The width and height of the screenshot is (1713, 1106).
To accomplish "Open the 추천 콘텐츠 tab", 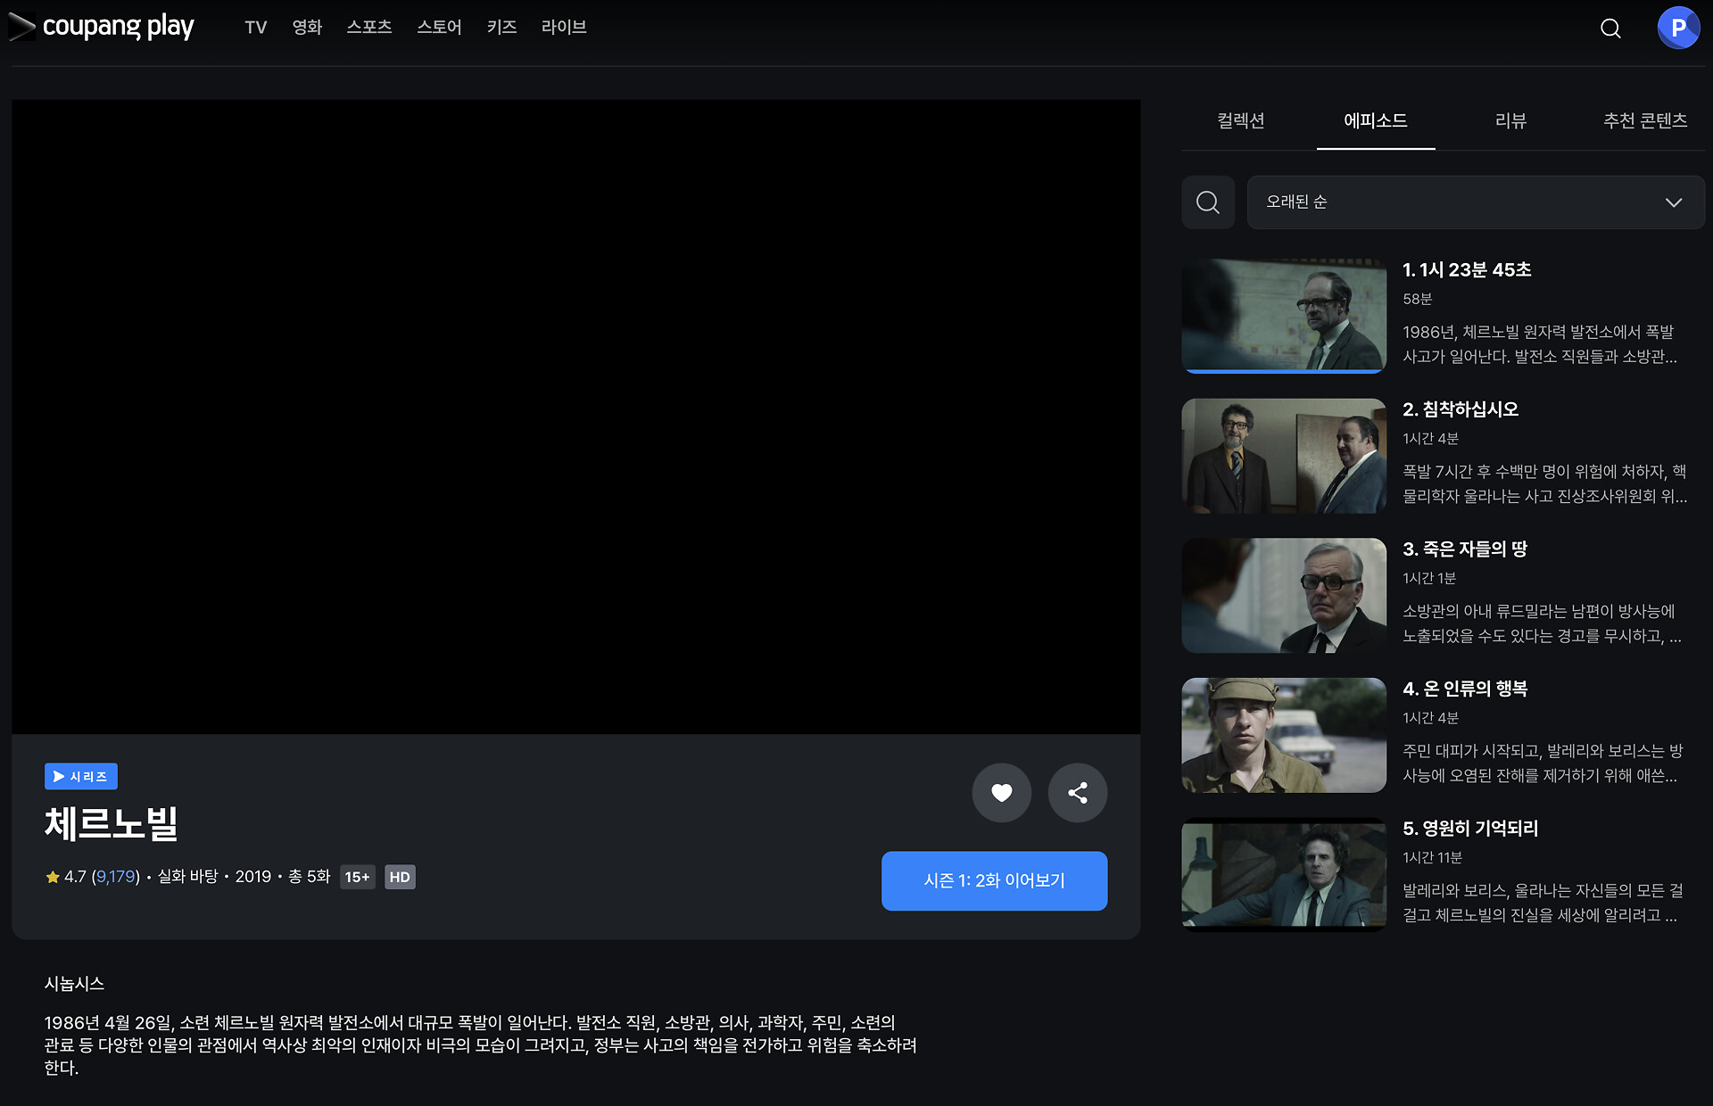I will 1644,121.
